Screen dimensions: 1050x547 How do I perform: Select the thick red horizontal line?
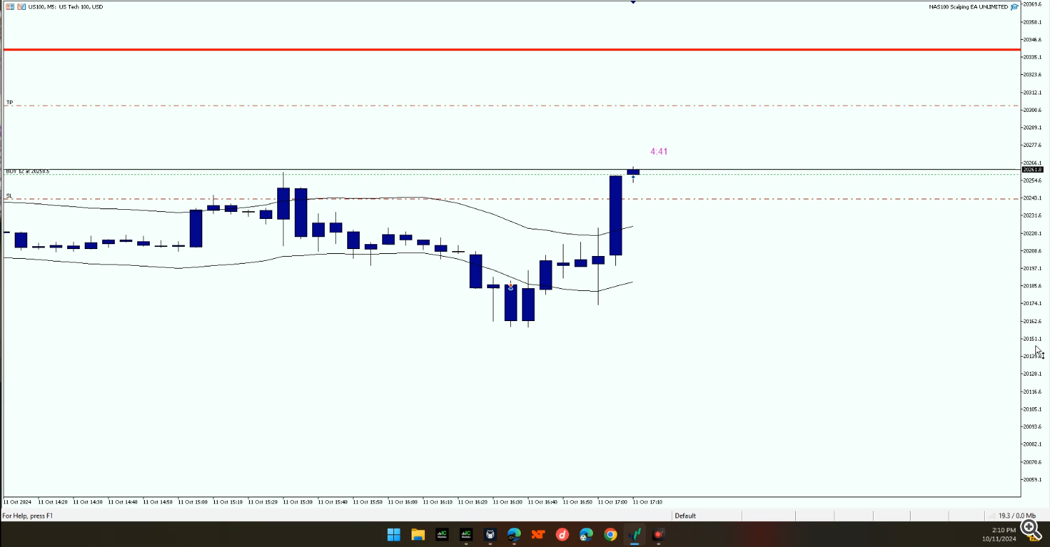[x=511, y=50]
